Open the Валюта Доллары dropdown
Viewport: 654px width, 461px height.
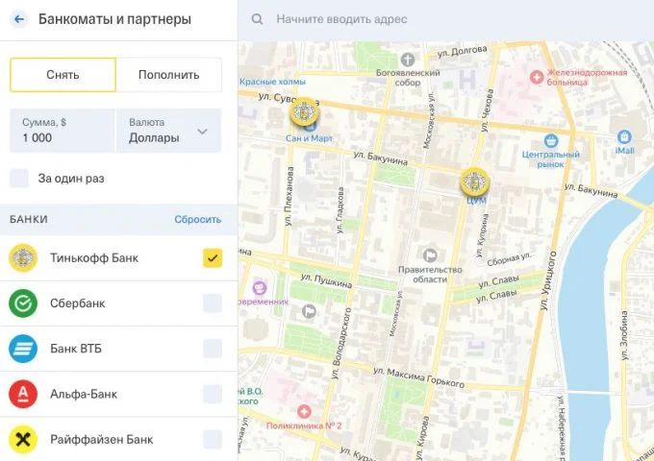click(x=169, y=131)
